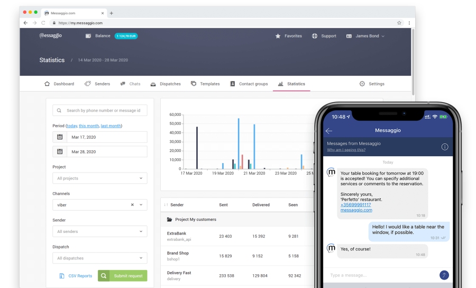Image resolution: width=476 pixels, height=288 pixels.
Task: Close the Messaggio.com browser tab
Action: coord(103,13)
